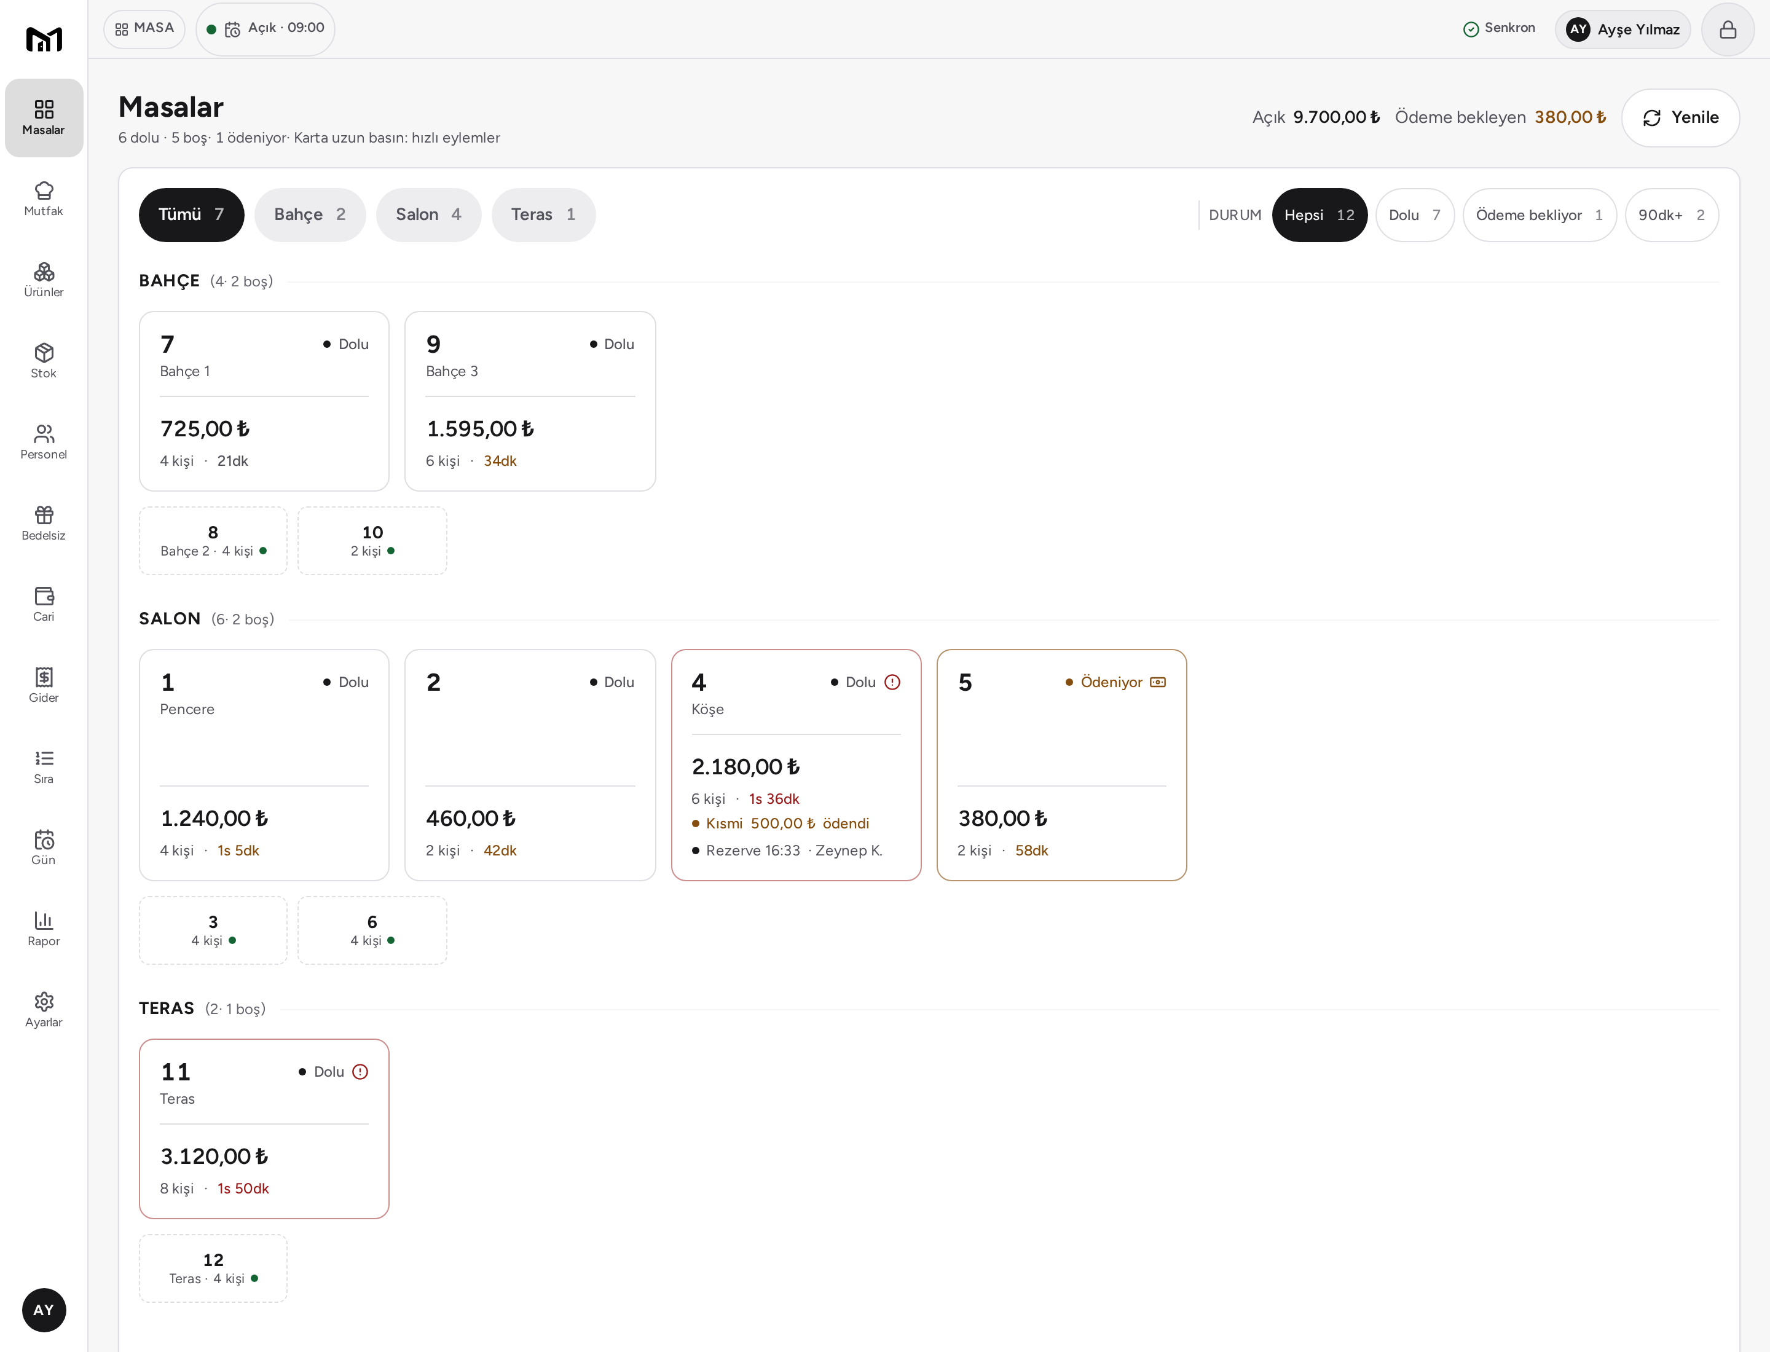Open table 11 Teras card
This screenshot has width=1770, height=1352.
[264, 1128]
